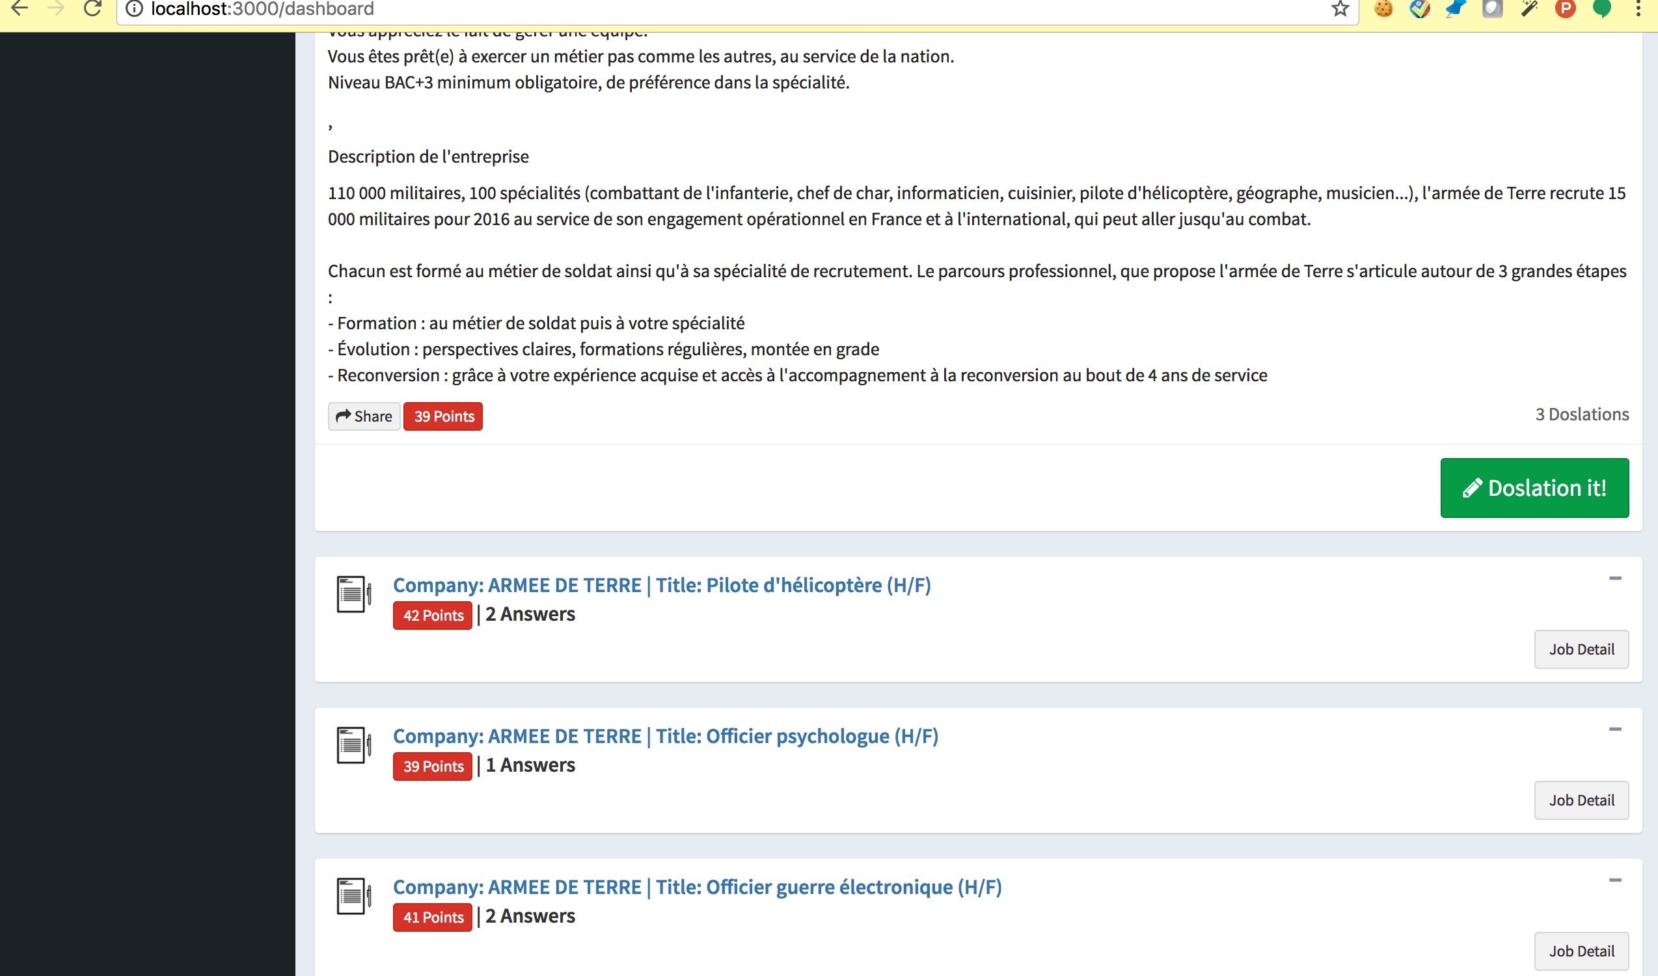1658x976 pixels.
Task: Bookmark page with the star icon
Action: [x=1340, y=8]
